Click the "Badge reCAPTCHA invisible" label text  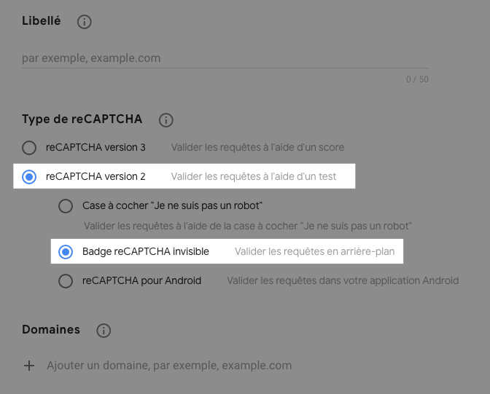(146, 252)
